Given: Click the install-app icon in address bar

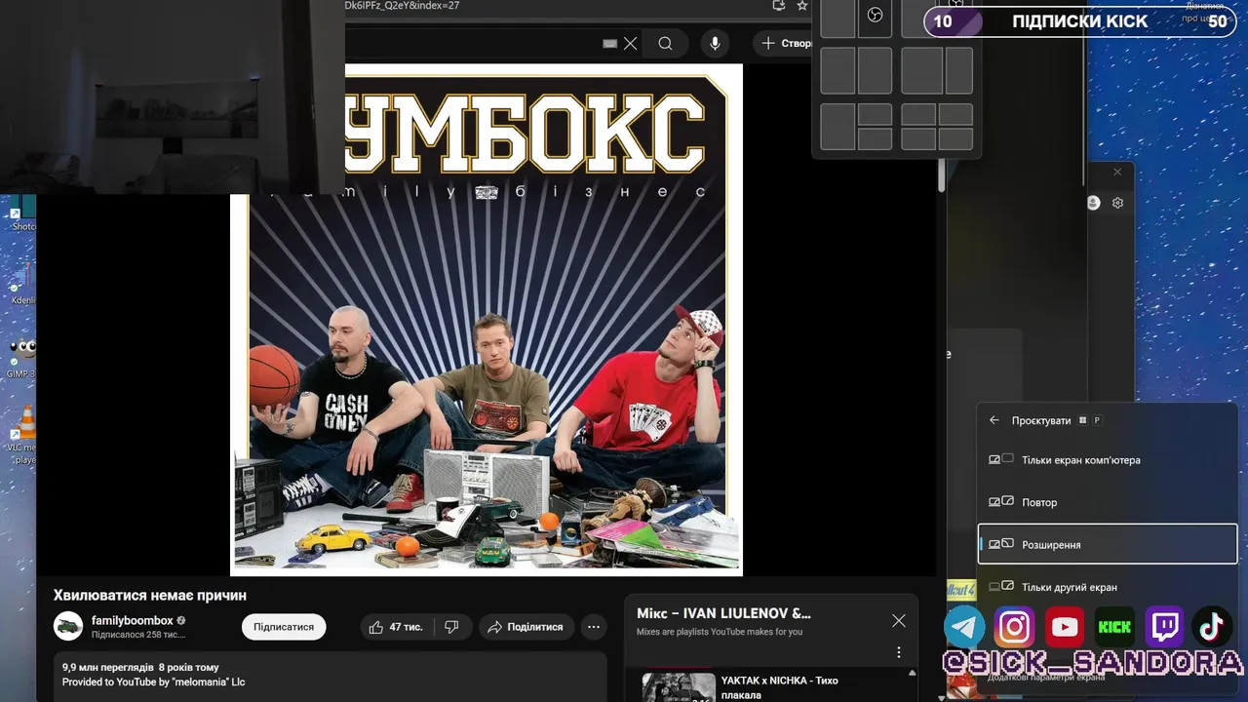Looking at the screenshot, I should tap(778, 6).
